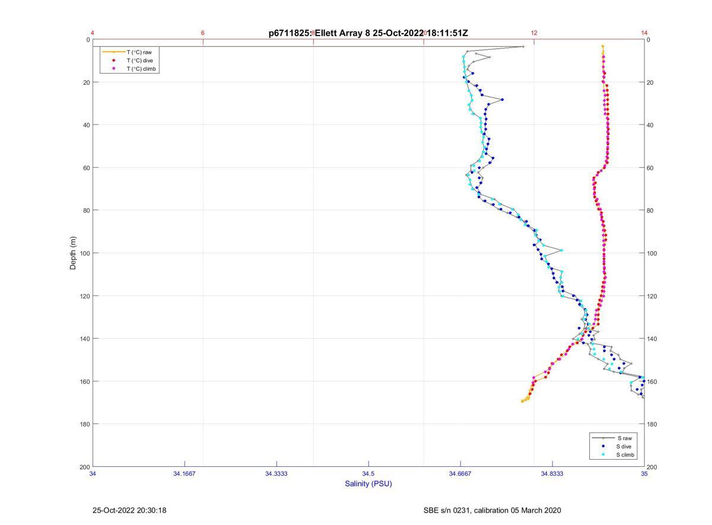Click the 'S dive' legend entry
712x525 pixels.
click(624, 446)
